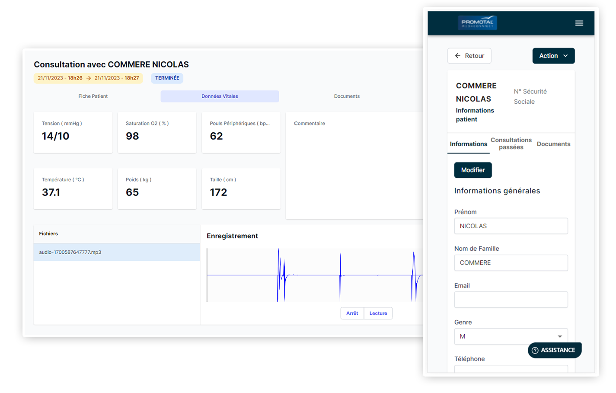This screenshot has width=616, height=393.
Task: Click Lecture to play the recording
Action: click(378, 313)
